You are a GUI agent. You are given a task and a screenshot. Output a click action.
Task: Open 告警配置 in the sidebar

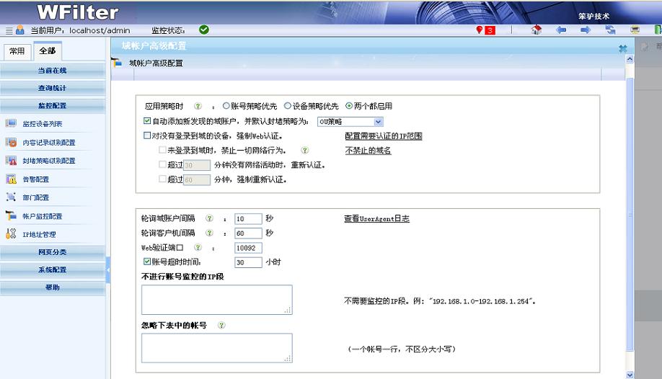click(35, 179)
